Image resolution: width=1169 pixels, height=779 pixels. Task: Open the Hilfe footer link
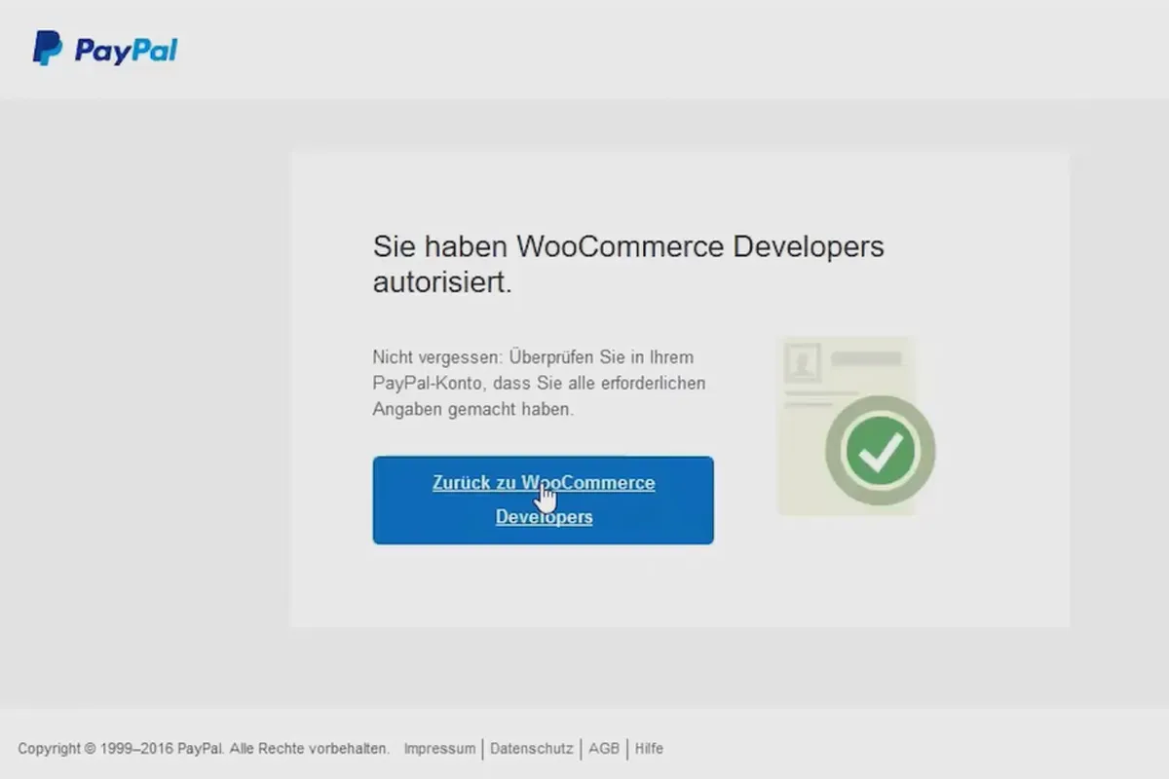click(x=649, y=749)
